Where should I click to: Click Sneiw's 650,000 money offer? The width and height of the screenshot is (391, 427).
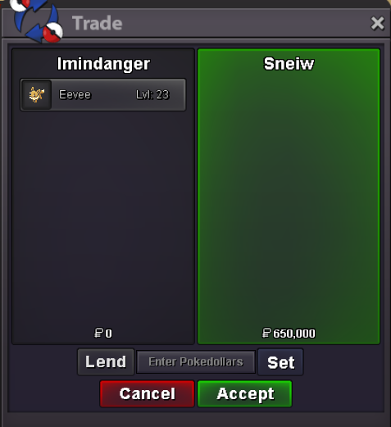click(x=289, y=334)
